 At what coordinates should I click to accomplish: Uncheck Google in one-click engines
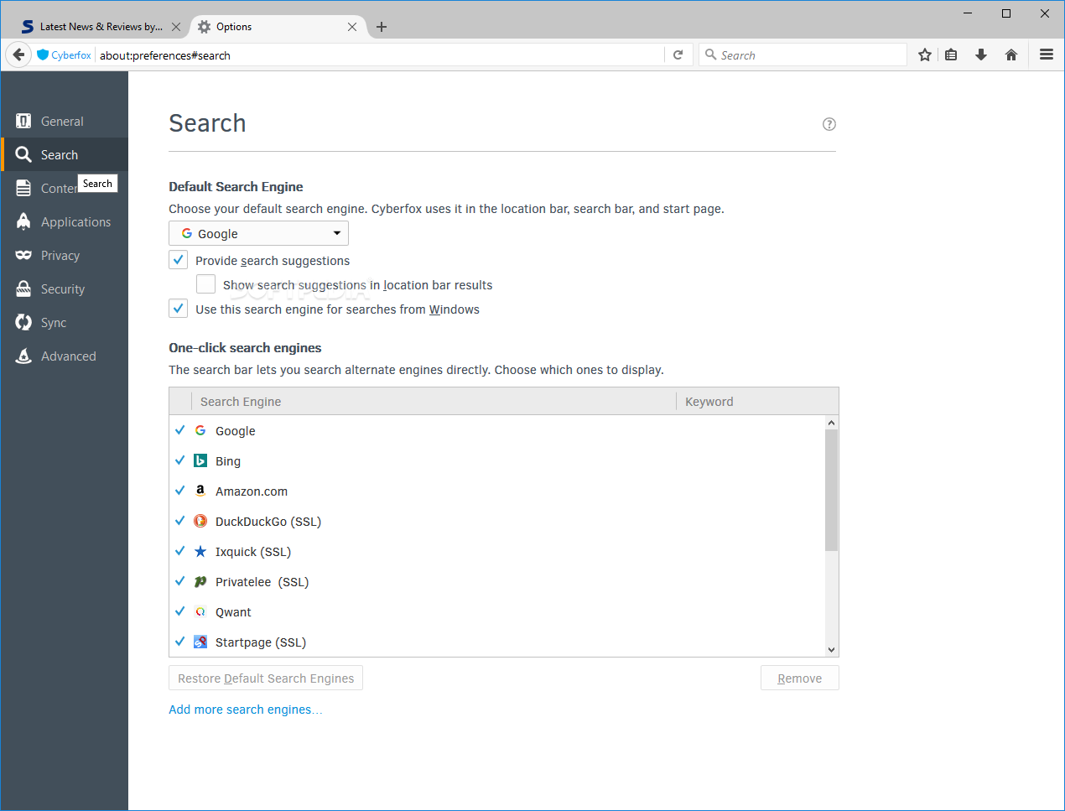pos(179,430)
